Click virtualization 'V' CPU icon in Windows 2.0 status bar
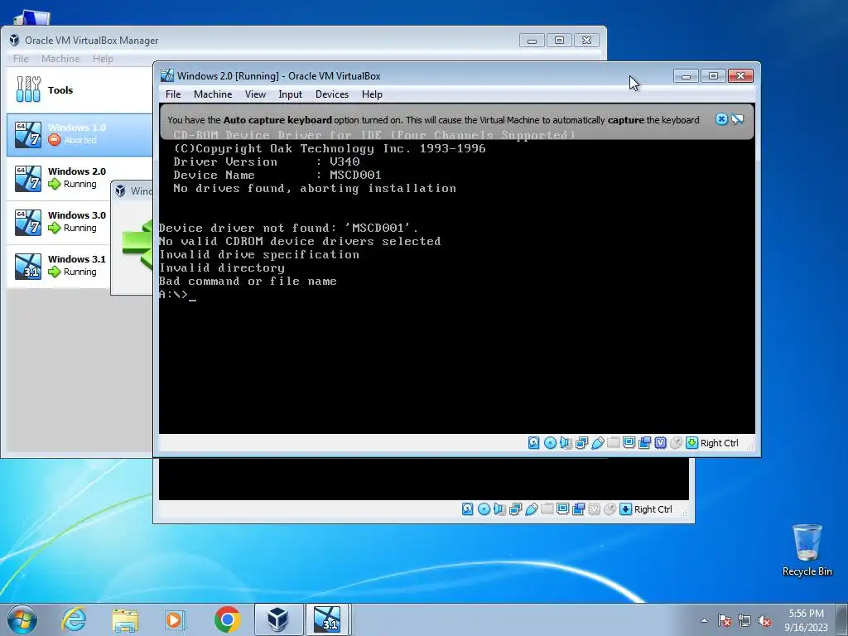The width and height of the screenshot is (848, 636). click(x=660, y=443)
